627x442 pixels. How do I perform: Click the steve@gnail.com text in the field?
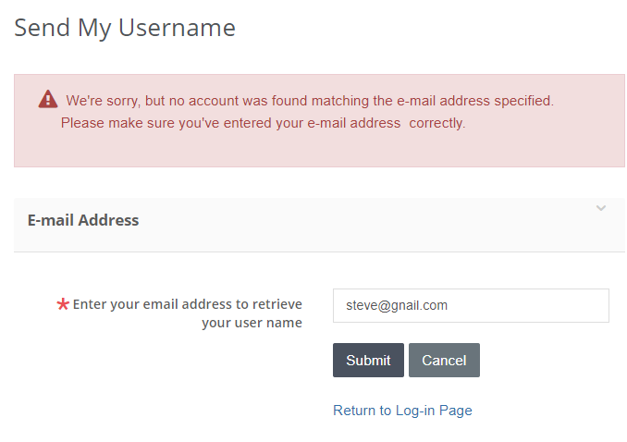point(397,305)
